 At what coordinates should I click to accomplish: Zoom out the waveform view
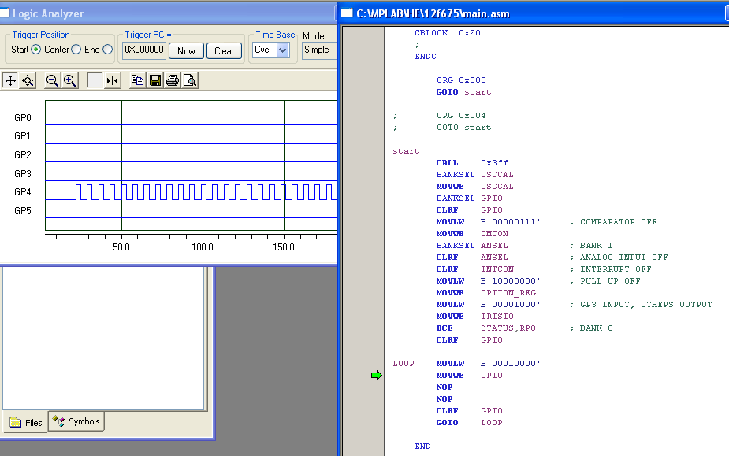click(x=52, y=80)
